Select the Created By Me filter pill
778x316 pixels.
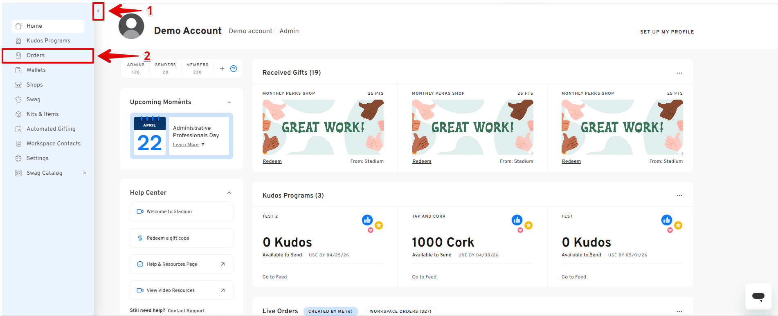(331, 311)
